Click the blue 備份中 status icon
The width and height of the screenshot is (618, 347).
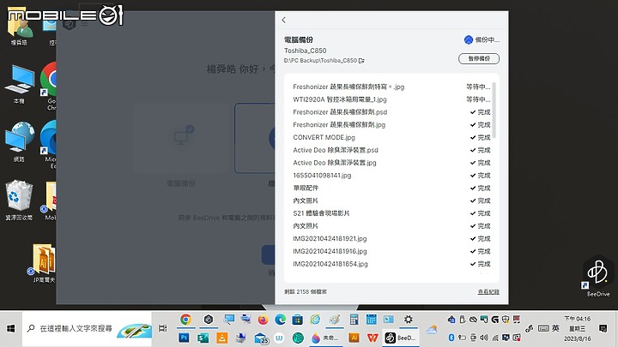469,39
